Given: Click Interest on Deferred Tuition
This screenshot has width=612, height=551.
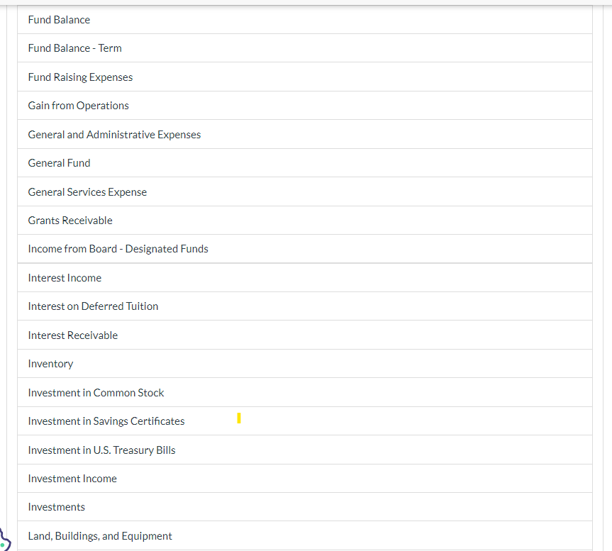Looking at the screenshot, I should click(93, 306).
